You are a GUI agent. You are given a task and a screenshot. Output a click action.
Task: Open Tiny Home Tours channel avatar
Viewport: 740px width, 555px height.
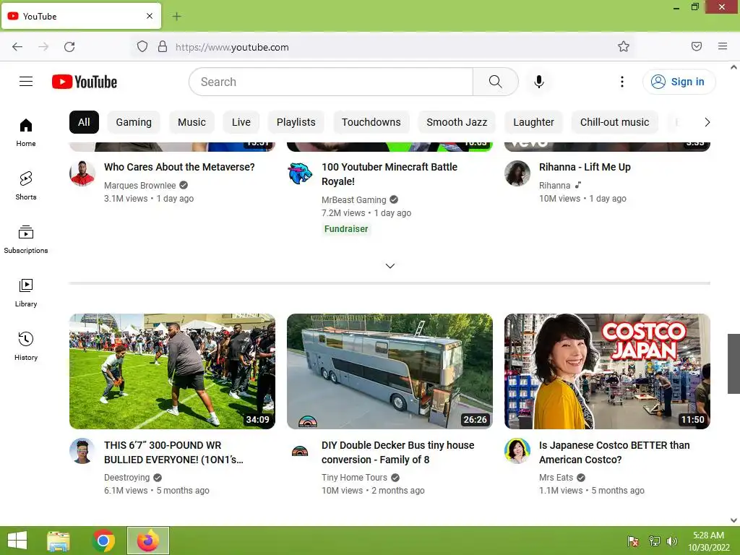(x=300, y=451)
